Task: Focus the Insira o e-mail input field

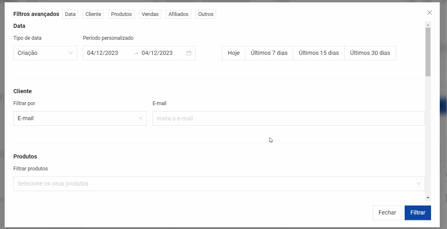Action: pos(288,118)
